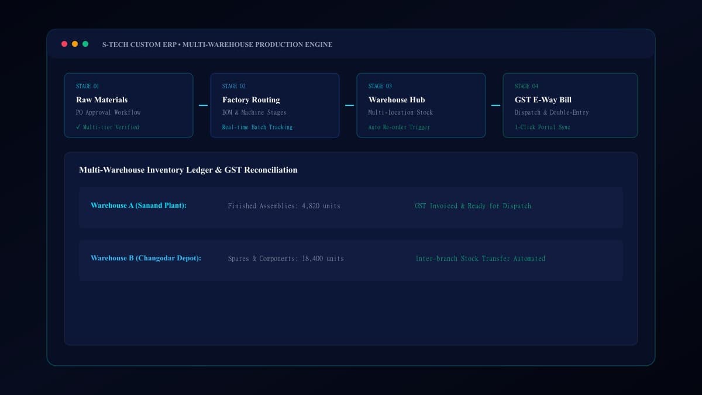Click the "STAGE 03" label

click(x=380, y=86)
